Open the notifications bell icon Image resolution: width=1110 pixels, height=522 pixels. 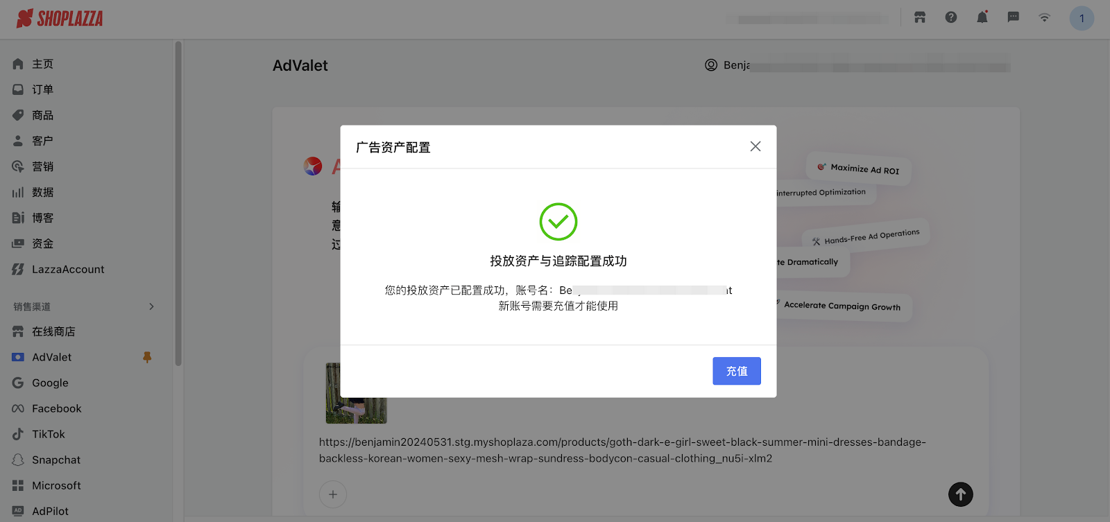coord(982,17)
